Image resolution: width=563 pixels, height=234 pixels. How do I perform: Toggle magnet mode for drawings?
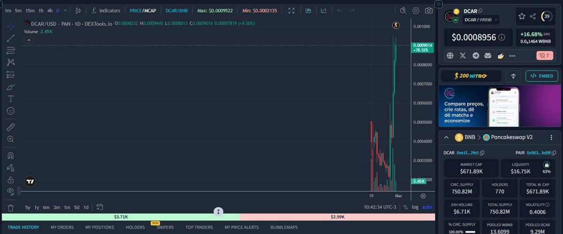(11, 155)
